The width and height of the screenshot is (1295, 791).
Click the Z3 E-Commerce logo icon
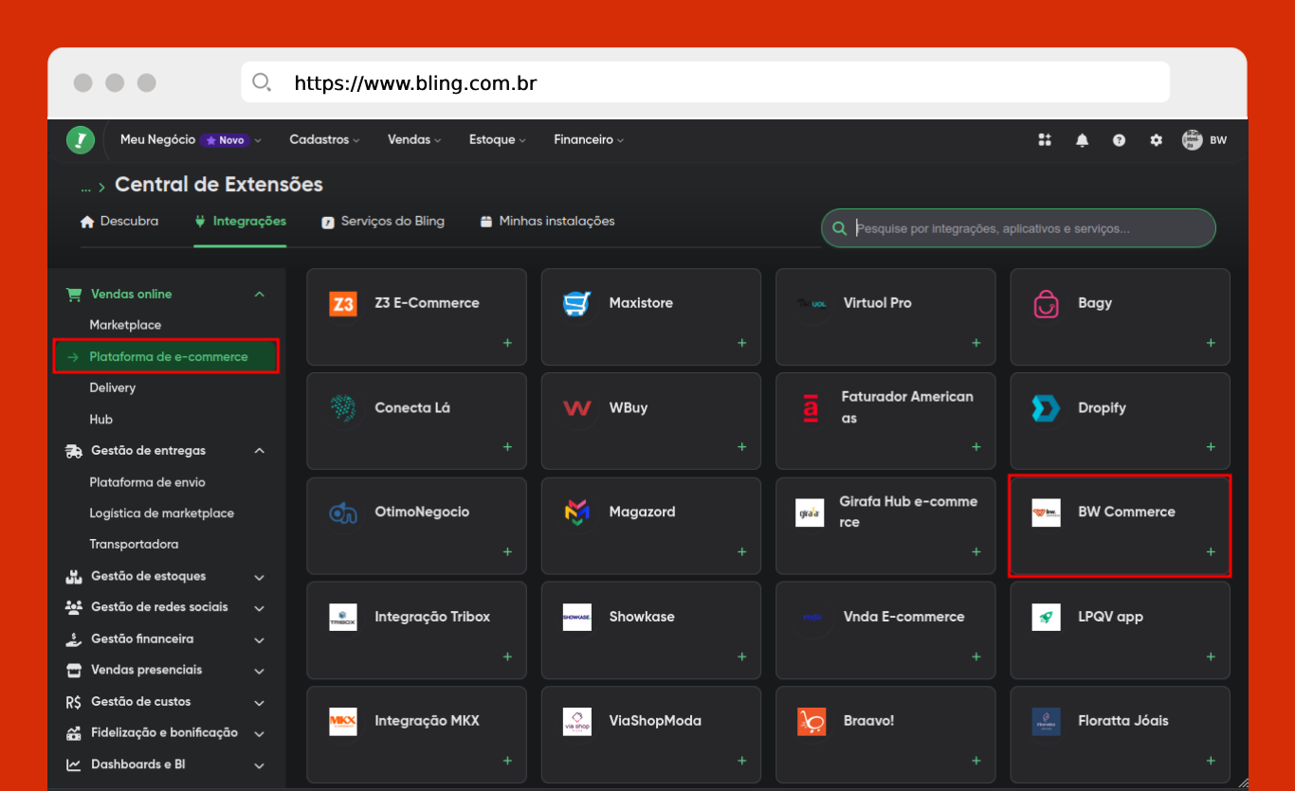click(x=343, y=303)
